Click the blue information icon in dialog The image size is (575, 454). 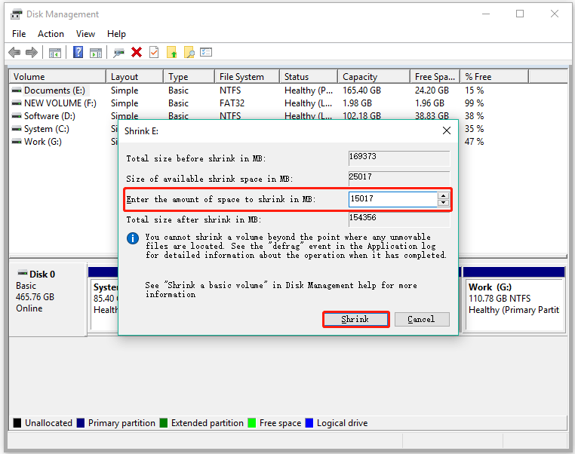(133, 238)
